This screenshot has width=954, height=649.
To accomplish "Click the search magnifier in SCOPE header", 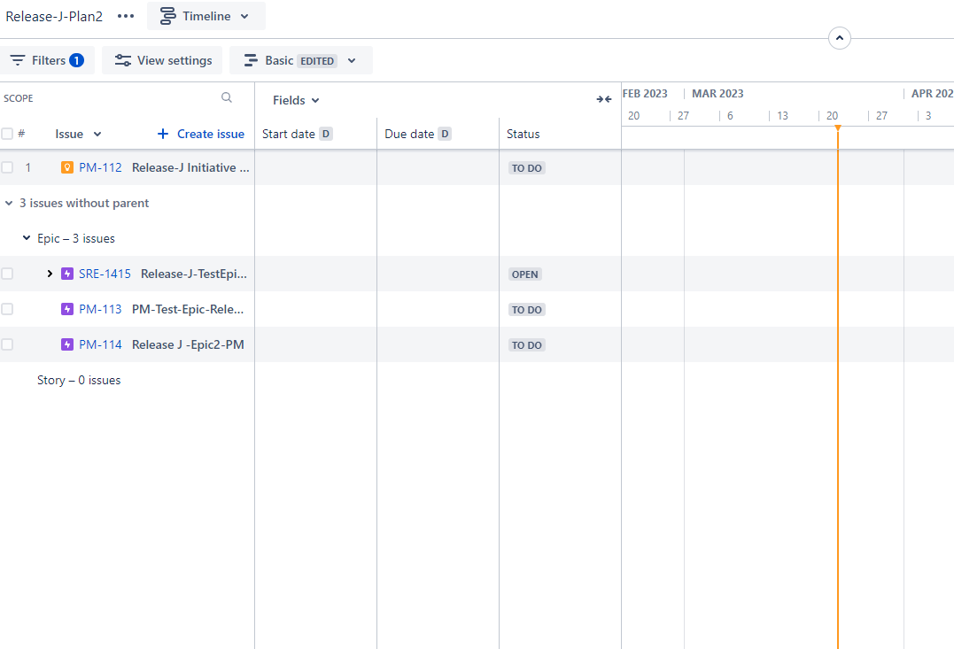I will point(227,98).
